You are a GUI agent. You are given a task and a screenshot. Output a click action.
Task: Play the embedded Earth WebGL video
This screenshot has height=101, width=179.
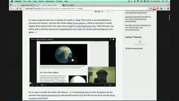click(x=73, y=60)
